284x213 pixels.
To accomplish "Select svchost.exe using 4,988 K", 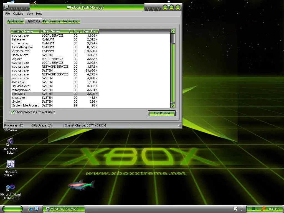I will [55, 78].
